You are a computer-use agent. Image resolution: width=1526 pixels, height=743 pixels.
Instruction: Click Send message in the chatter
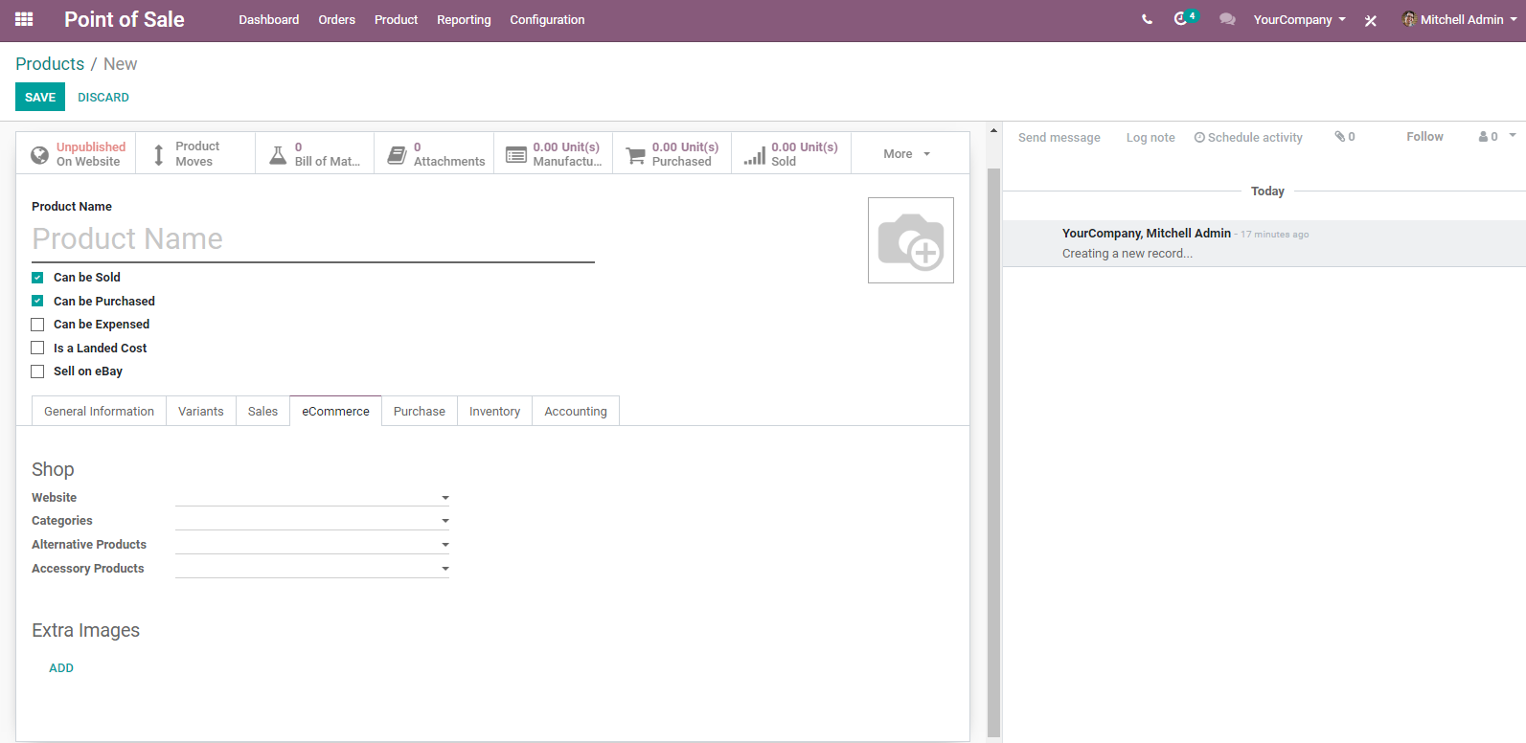[1059, 137]
